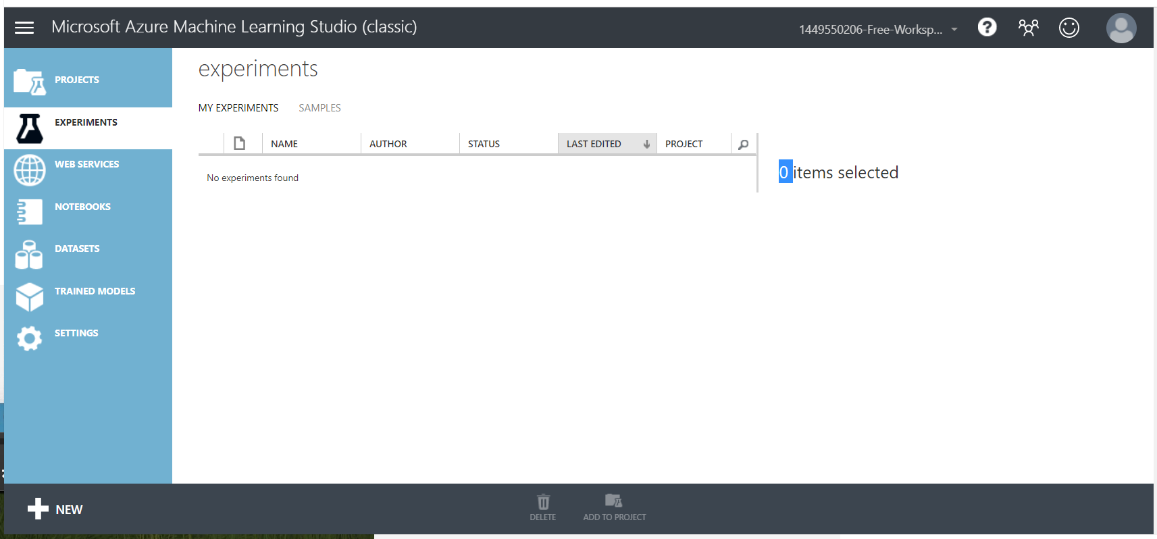This screenshot has width=1157, height=539.
Task: Open the community people icon
Action: pos(1028,28)
